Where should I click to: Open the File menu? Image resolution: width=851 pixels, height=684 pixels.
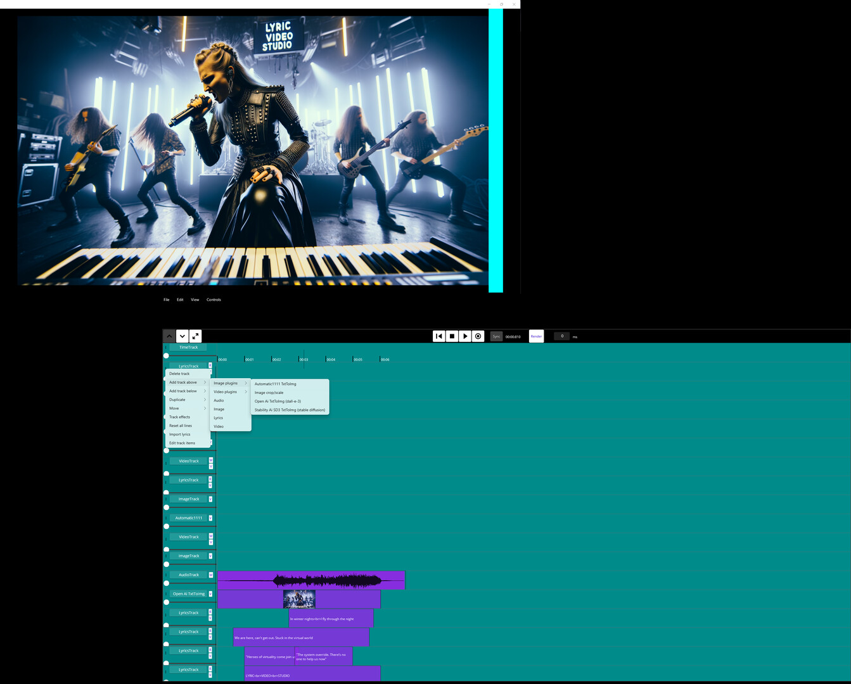(x=167, y=300)
